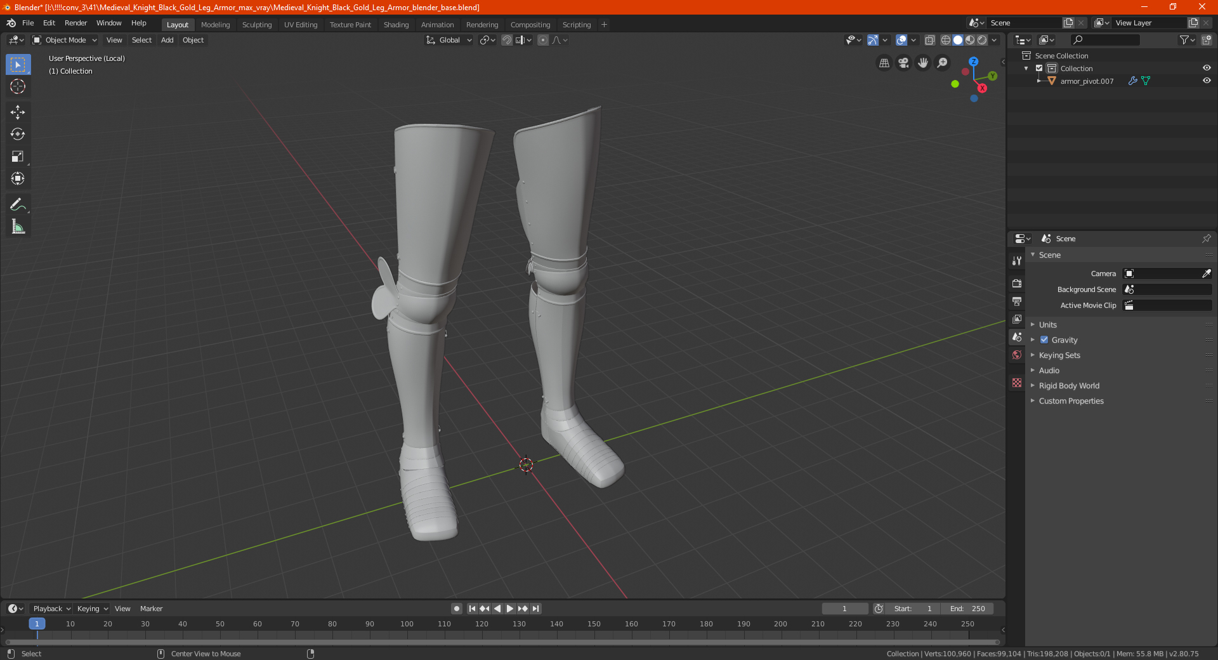
Task: Hide the Collection with eye icon
Action: (1207, 68)
